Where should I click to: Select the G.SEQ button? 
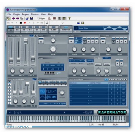[x=53, y=30]
